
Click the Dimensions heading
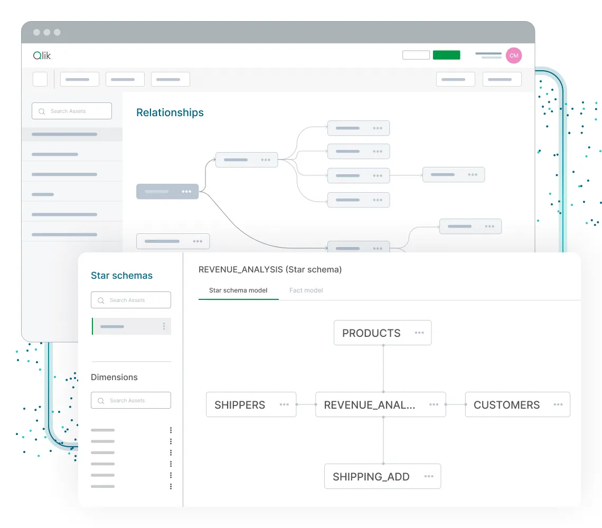click(x=114, y=377)
